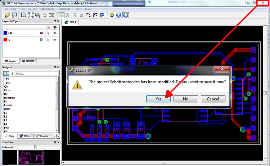Screen dimensions: 270x166
Task: Open the DPairs tab
Action: 26,136
